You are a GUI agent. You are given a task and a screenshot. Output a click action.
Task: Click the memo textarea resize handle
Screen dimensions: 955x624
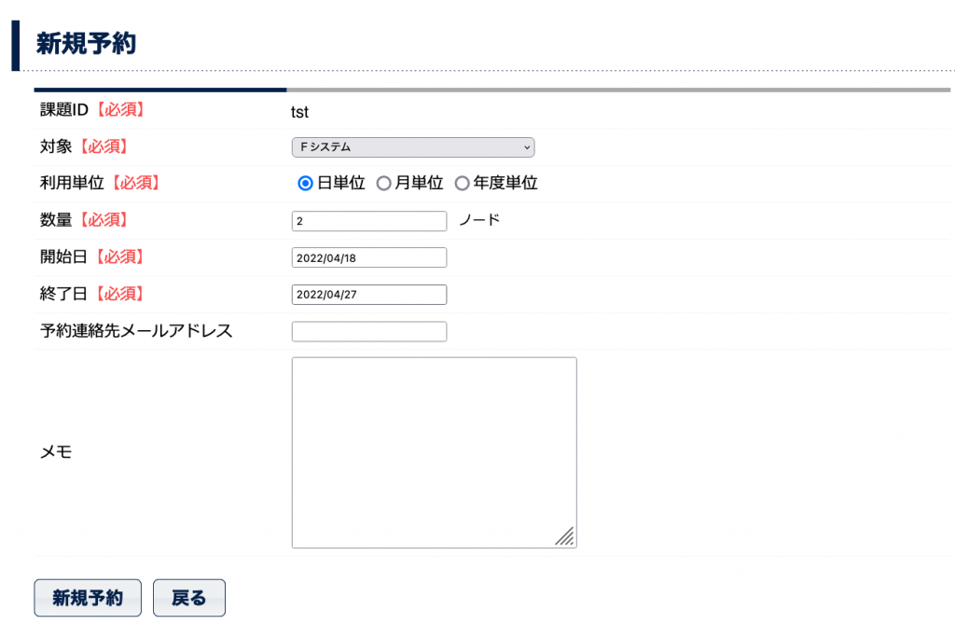click(x=565, y=536)
